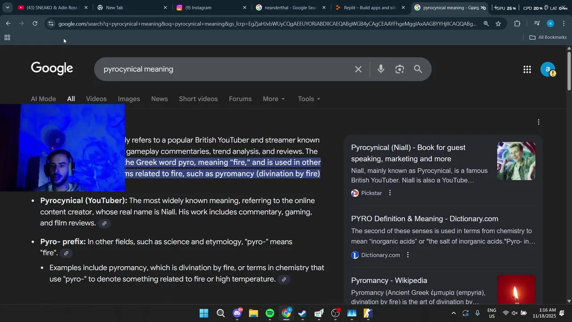Switch to AI Mode tab
Screen dimensions: 572x322
pyautogui.click(x=43, y=99)
